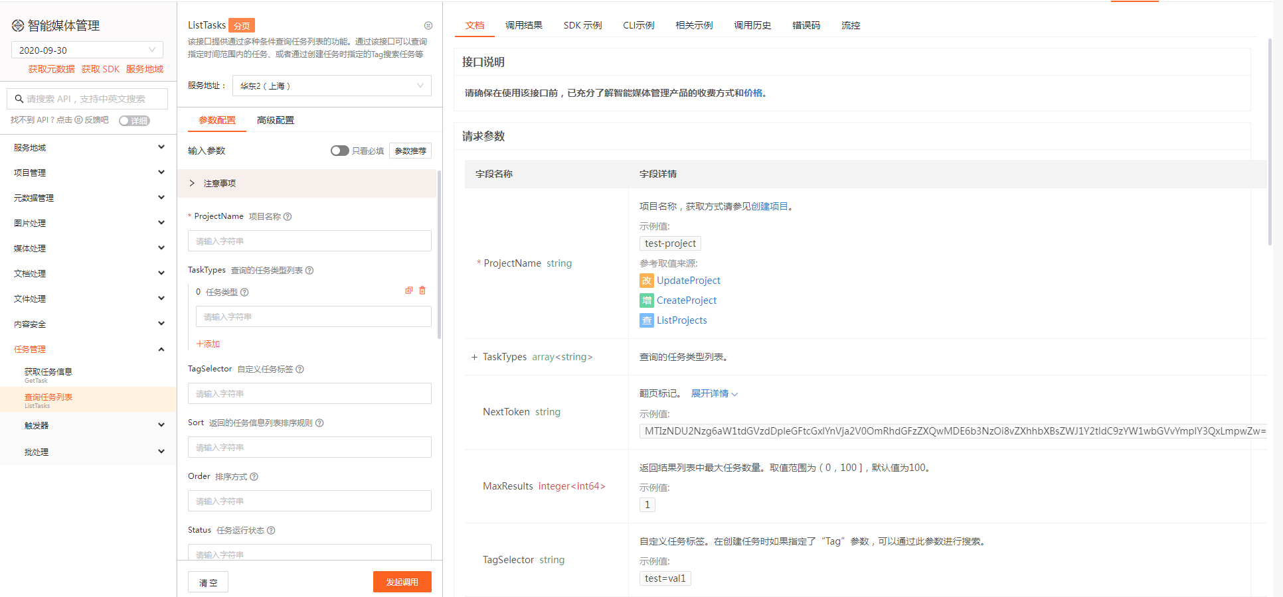Click the 参数推荐 button
Screen dimensions: 1283x597
click(x=410, y=151)
